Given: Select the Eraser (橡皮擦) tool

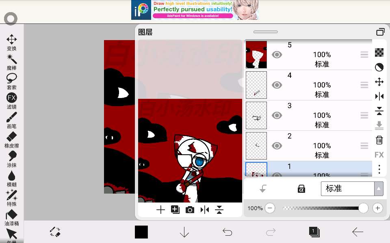Looking at the screenshot, I should tap(11, 140).
